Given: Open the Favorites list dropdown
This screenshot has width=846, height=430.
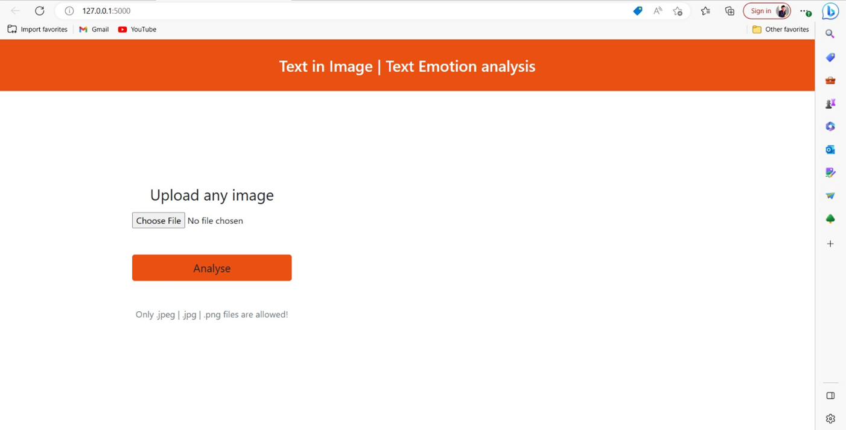Looking at the screenshot, I should [x=705, y=11].
